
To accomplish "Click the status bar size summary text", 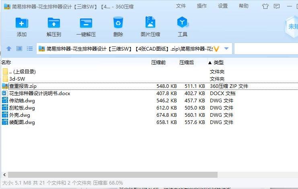I will [x=62, y=183].
